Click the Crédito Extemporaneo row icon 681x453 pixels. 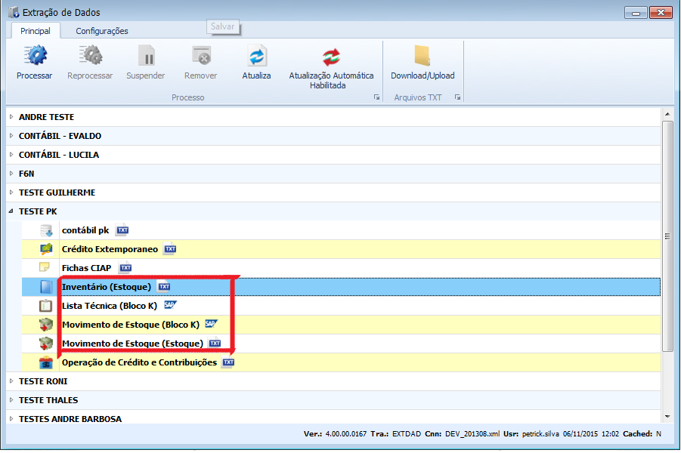coord(47,249)
